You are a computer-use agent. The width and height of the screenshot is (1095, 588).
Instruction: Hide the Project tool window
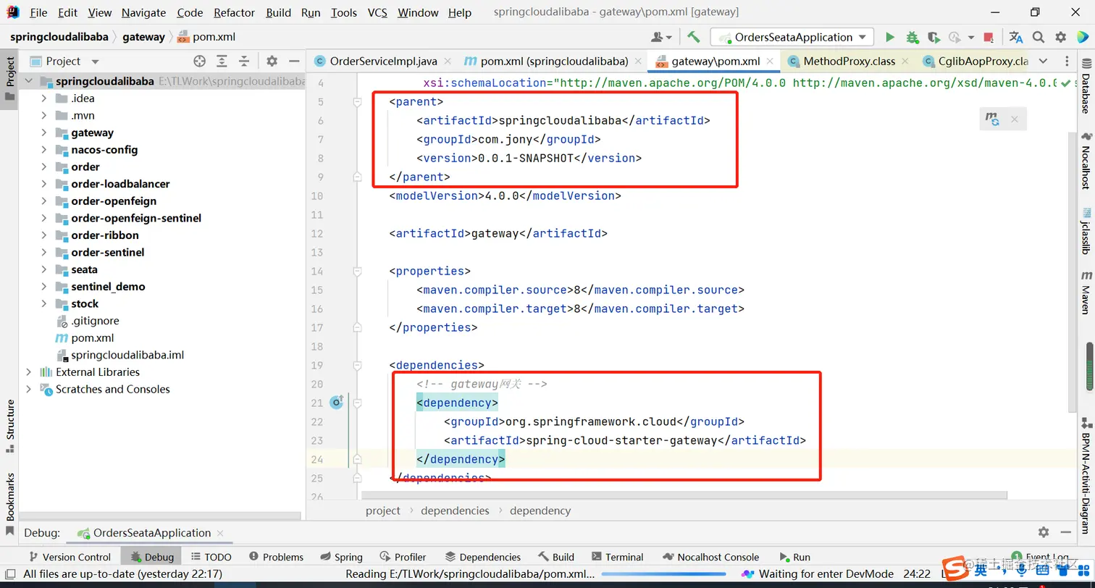[294, 62]
